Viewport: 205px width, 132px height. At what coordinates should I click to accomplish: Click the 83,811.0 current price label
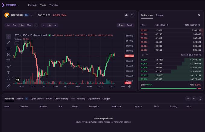[129, 56]
